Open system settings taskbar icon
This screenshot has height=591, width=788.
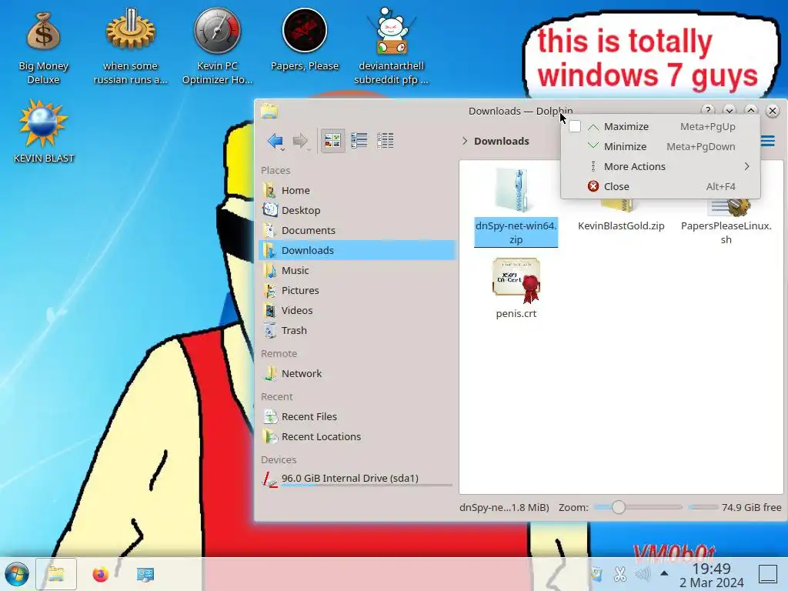pyautogui.click(x=145, y=574)
